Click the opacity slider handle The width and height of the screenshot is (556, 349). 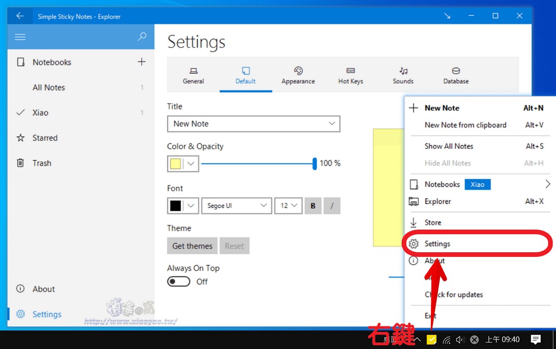pyautogui.click(x=315, y=164)
